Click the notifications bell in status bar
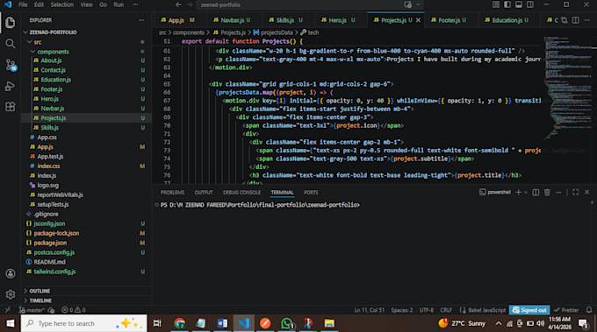The width and height of the screenshot is (597, 332). (x=589, y=310)
